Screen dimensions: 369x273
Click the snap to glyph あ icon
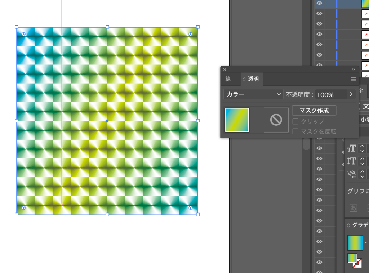(354, 208)
